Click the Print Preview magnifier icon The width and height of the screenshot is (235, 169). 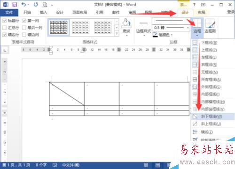pos(45,5)
